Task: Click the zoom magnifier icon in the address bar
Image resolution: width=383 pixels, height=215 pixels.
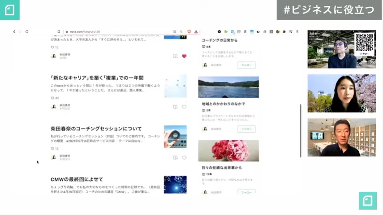Action: click(181, 32)
